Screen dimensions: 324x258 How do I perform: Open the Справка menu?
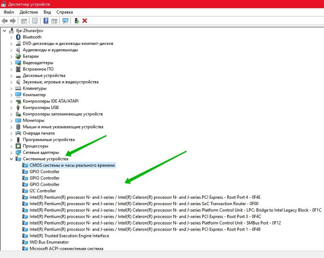pyautogui.click(x=64, y=12)
